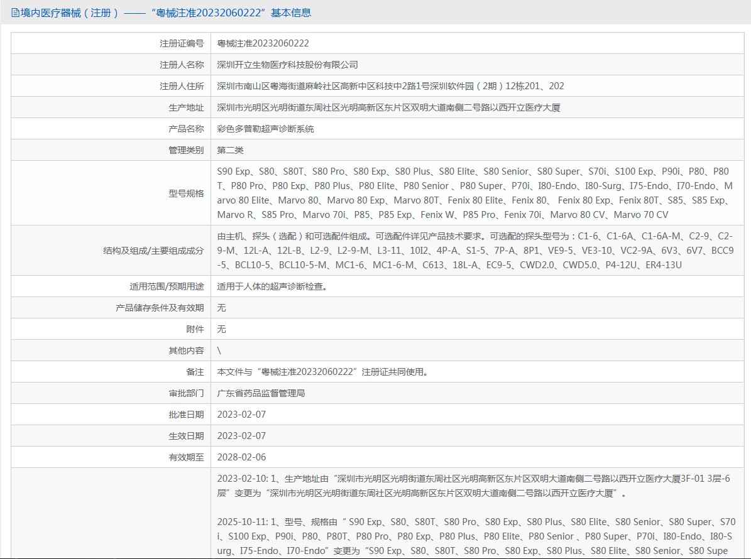Select the label 管理类别
751x559 pixels.
(186, 150)
